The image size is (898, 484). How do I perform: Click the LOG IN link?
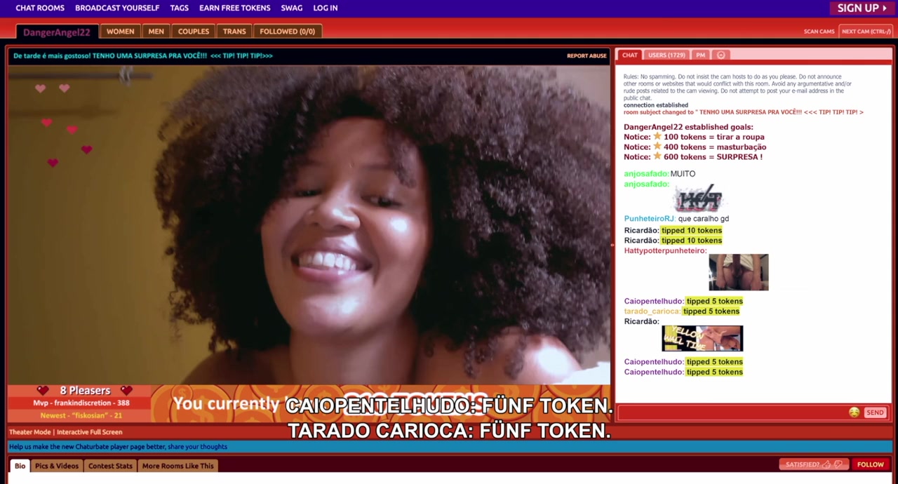tap(325, 8)
